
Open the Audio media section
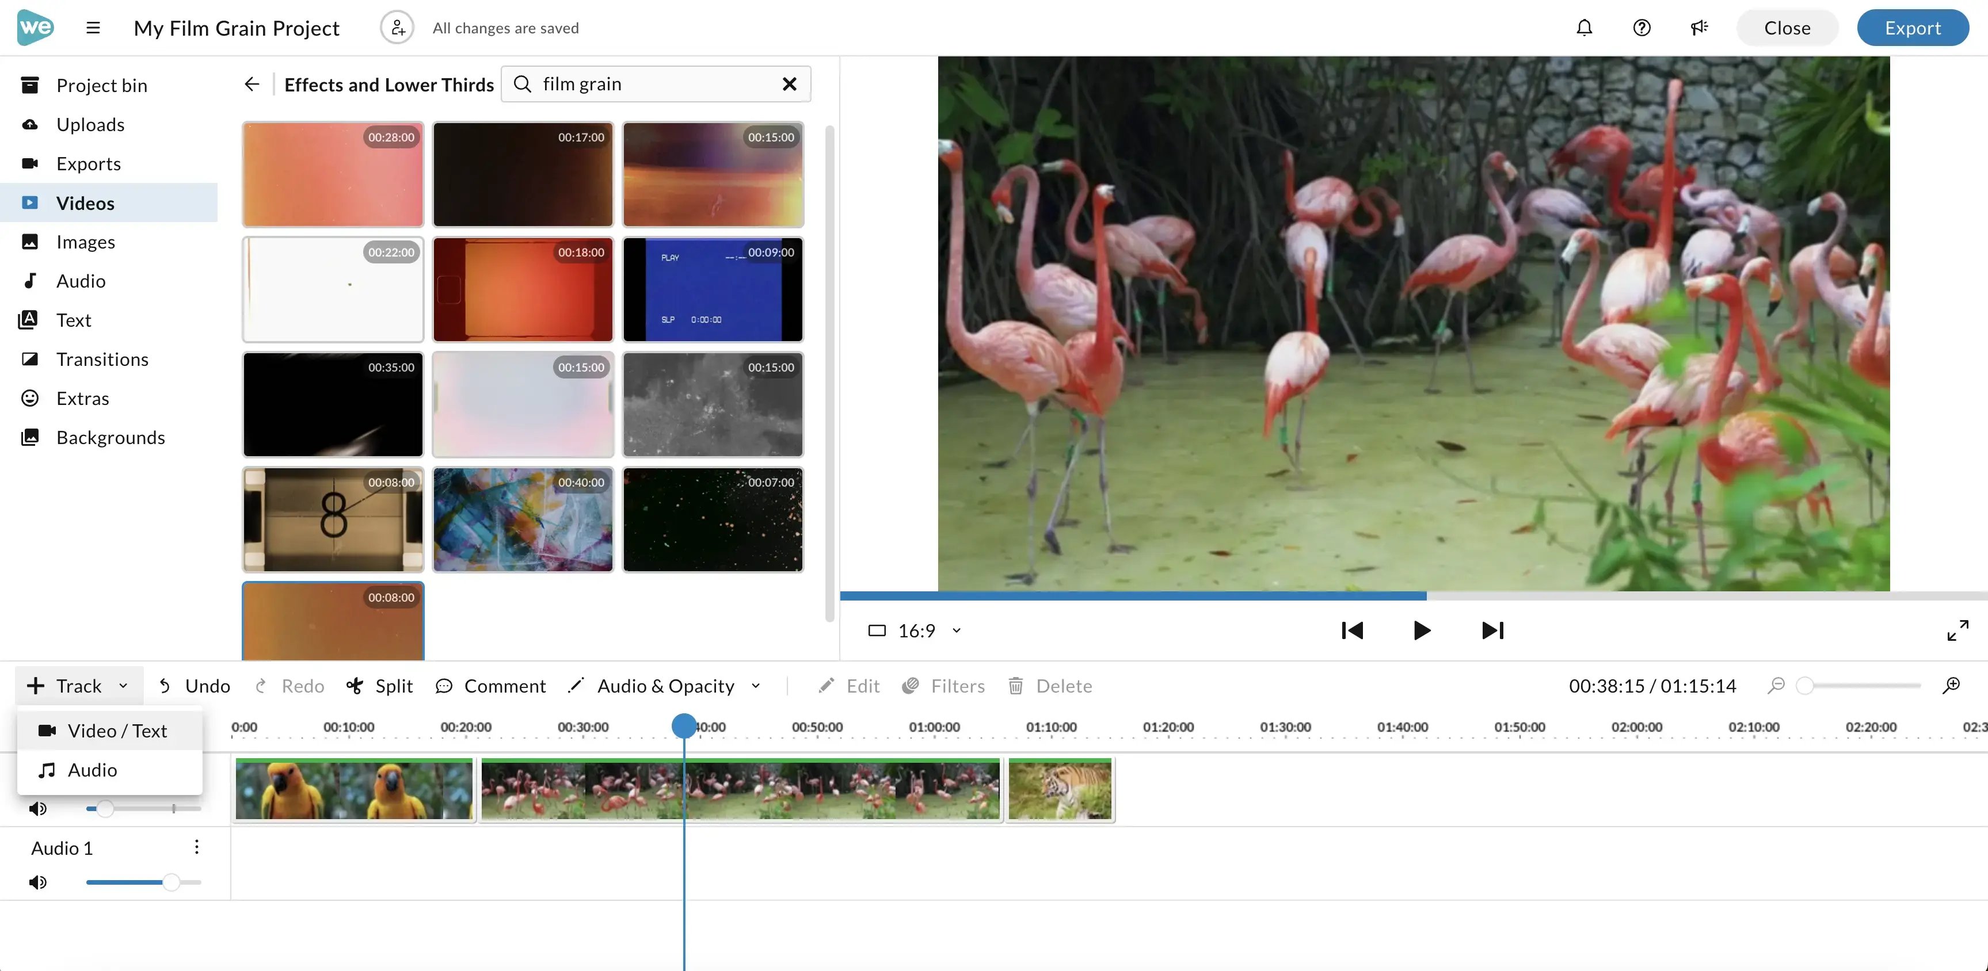[x=109, y=281]
